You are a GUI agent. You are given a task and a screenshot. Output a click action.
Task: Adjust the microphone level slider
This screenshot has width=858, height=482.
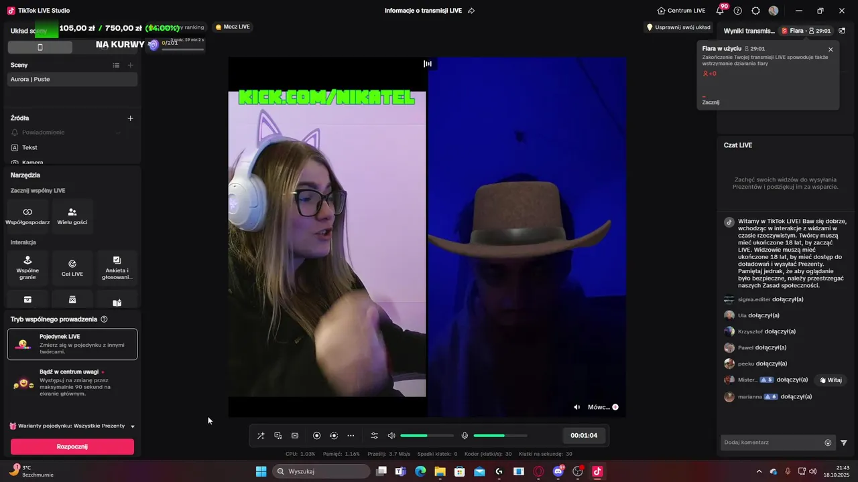point(500,436)
